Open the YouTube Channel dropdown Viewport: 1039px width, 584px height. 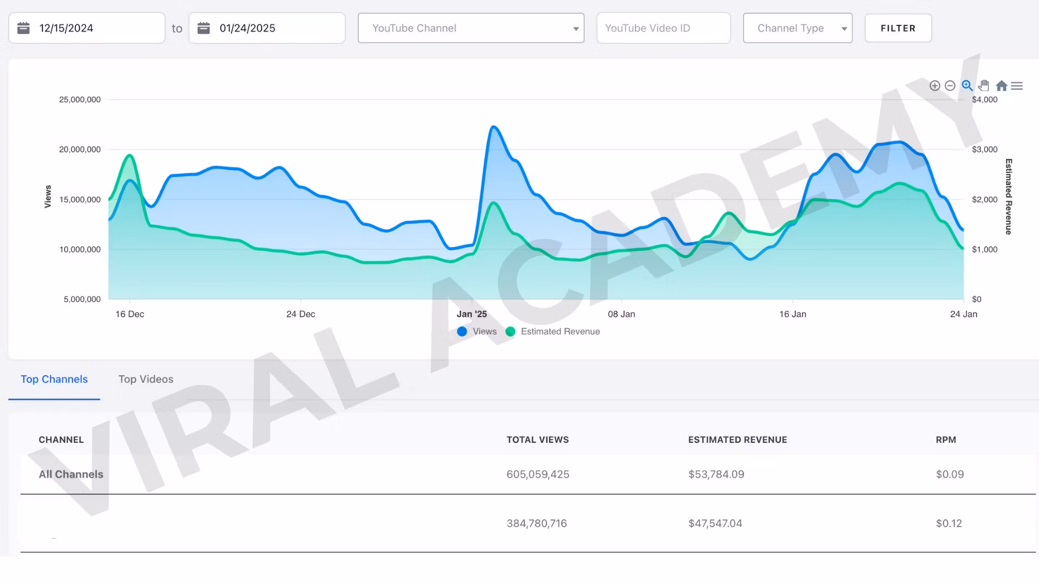(471, 28)
